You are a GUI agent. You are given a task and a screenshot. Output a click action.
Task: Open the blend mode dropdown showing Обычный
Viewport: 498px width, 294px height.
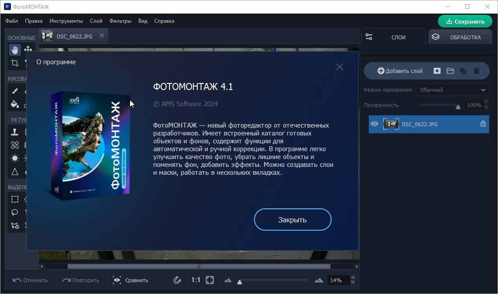pos(452,90)
